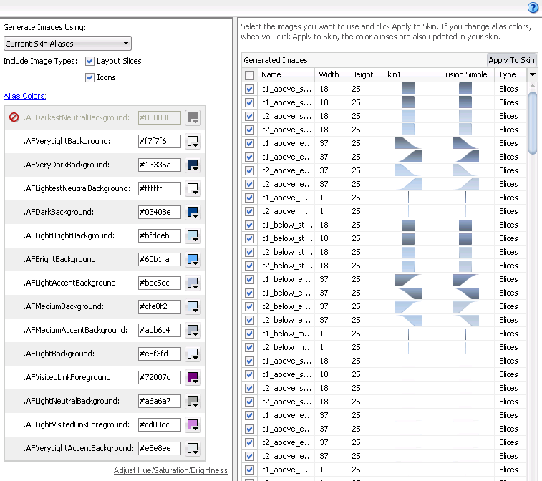The width and height of the screenshot is (542, 481).
Task: Uncheck the t2_below_m... row checkbox
Action: pos(250,347)
